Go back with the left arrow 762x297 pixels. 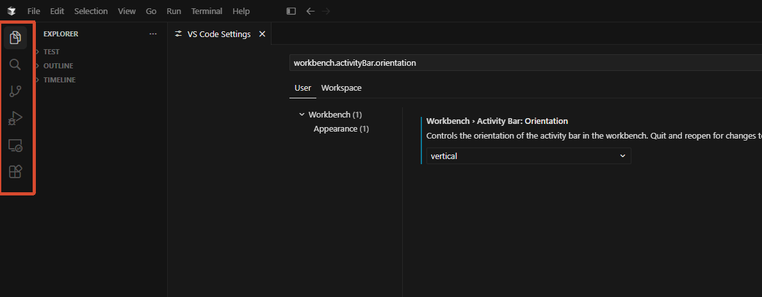tap(311, 11)
